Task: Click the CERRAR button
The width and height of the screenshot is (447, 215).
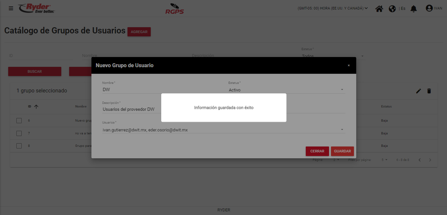Action: click(317, 151)
